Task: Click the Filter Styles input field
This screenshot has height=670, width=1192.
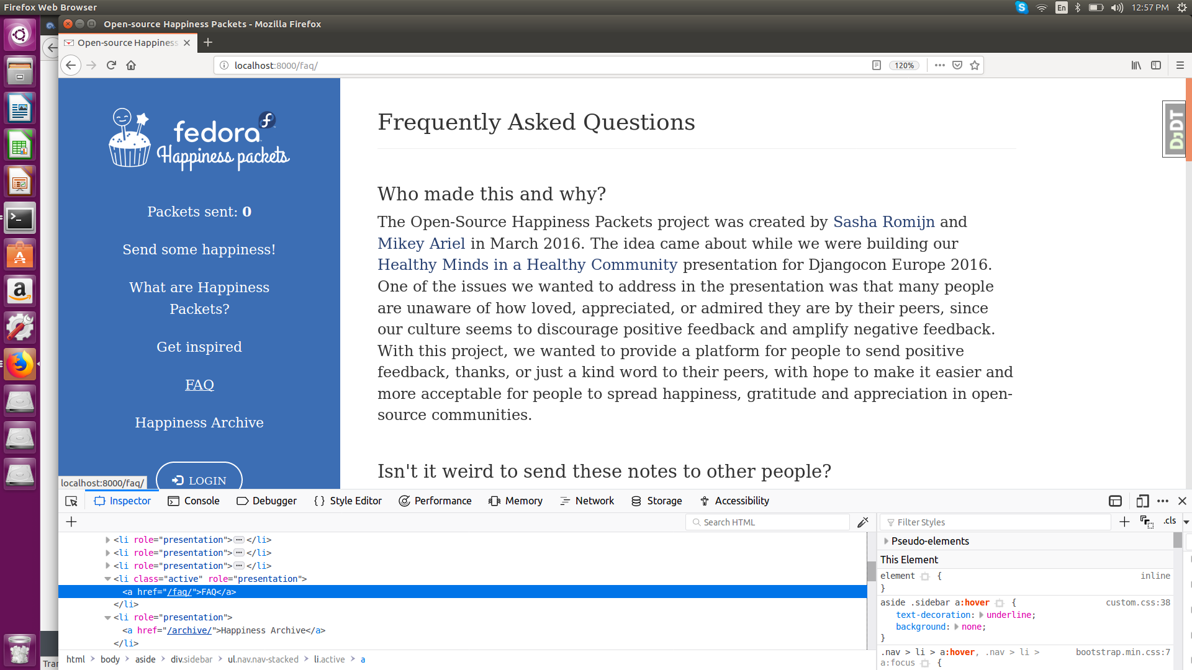Action: tap(996, 522)
